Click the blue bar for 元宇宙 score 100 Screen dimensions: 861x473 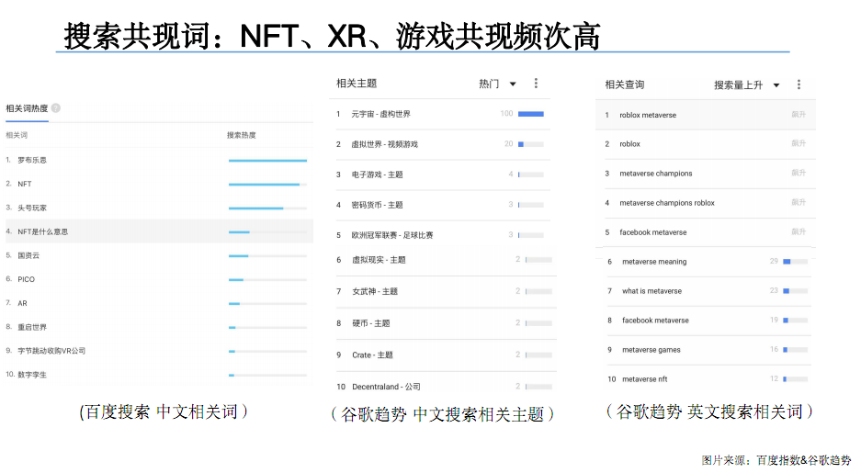530,114
